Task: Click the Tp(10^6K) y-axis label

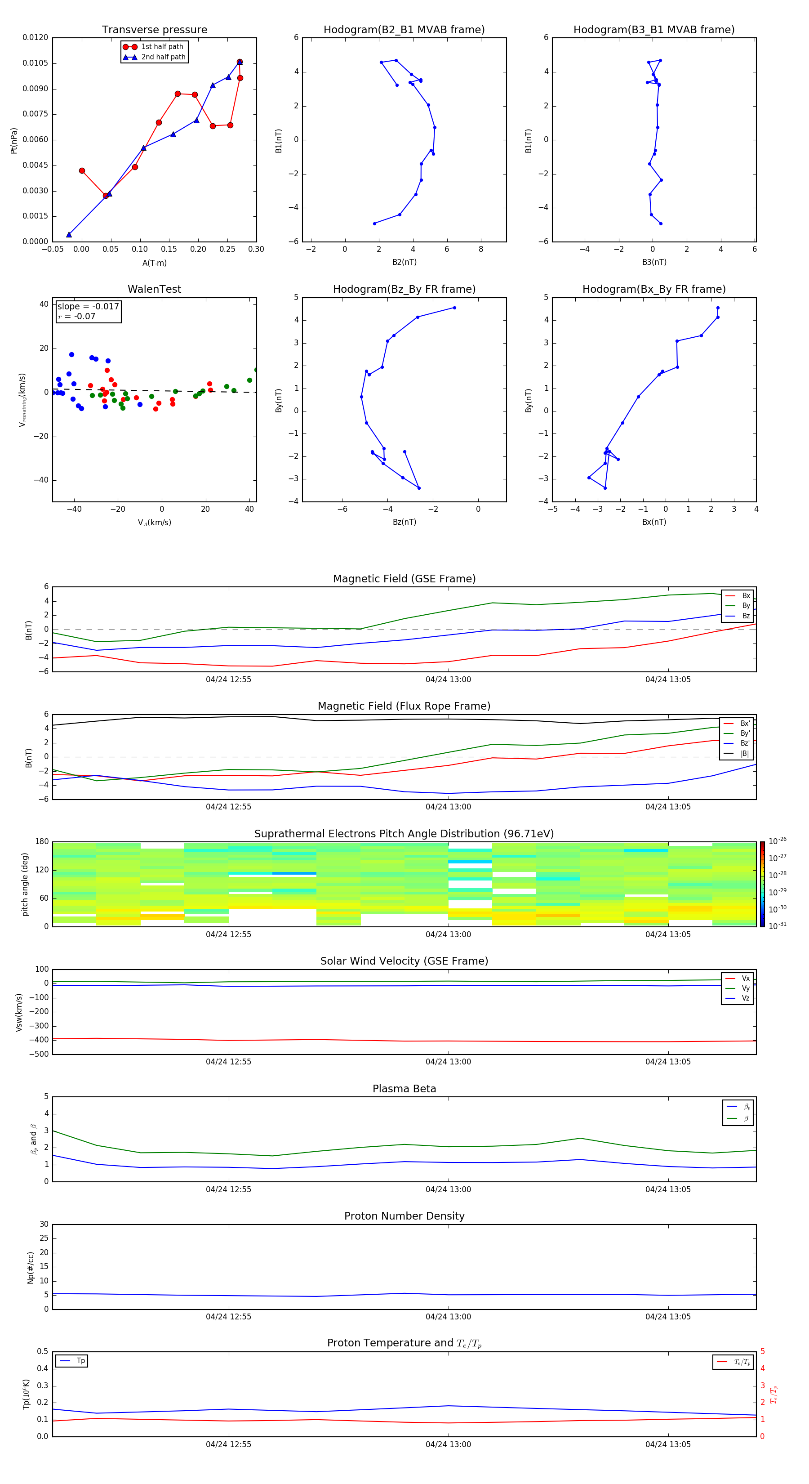Action: (x=26, y=1394)
